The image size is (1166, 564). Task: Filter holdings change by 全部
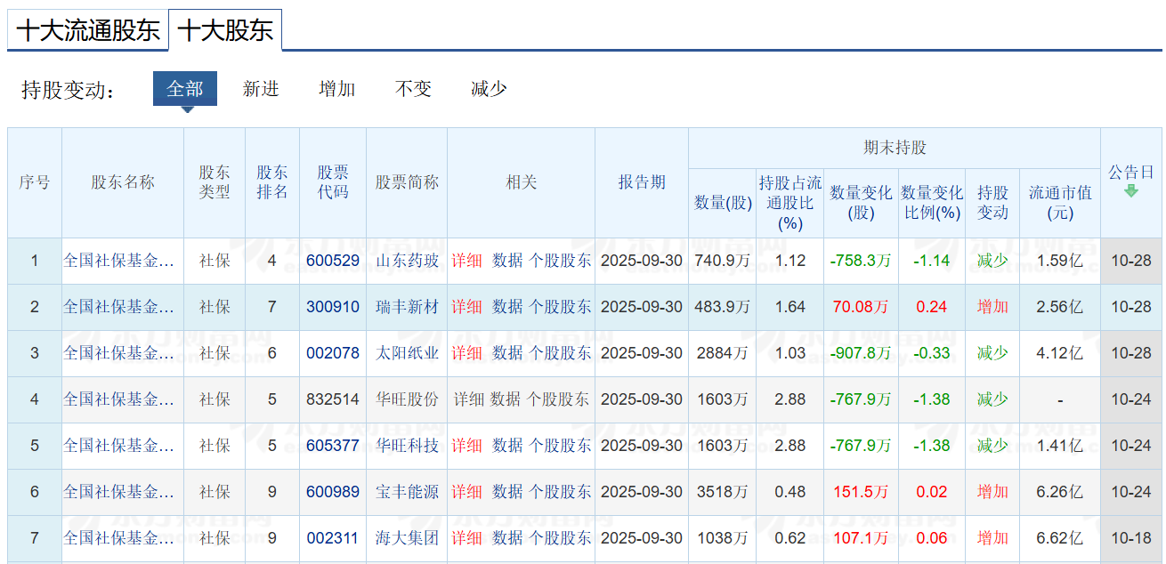(x=185, y=89)
